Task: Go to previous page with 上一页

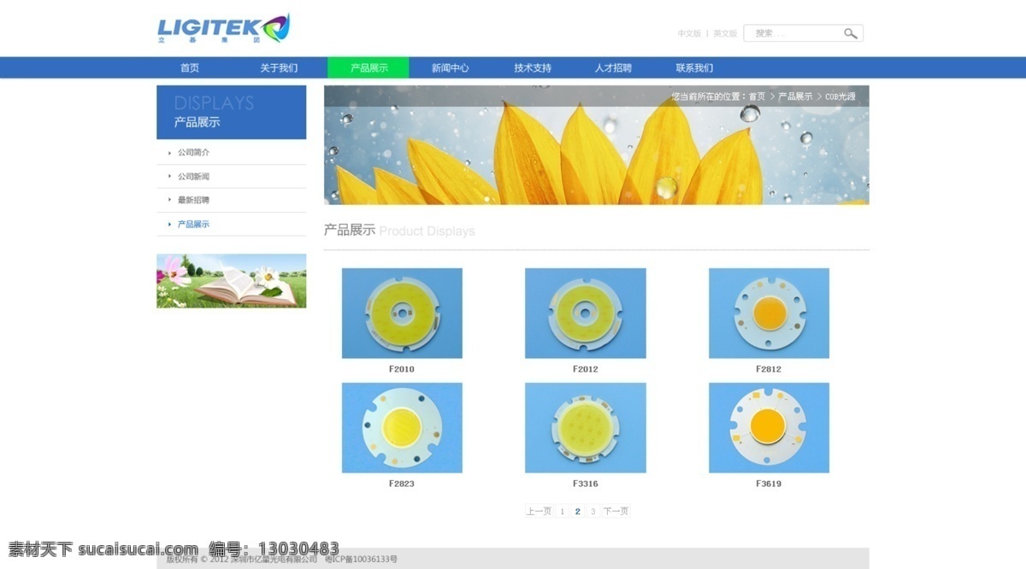Action: coord(539,511)
